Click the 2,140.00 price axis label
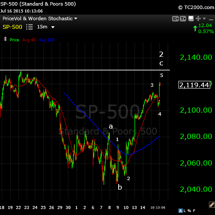 pyautogui.click(x=196, y=57)
